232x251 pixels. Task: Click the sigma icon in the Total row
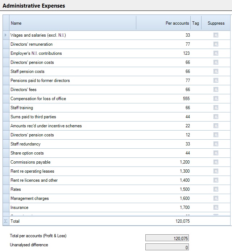pyautogui.click(x=6, y=221)
